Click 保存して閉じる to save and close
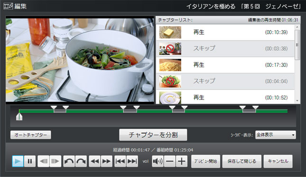The height and width of the screenshot is (177, 306). click(242, 161)
